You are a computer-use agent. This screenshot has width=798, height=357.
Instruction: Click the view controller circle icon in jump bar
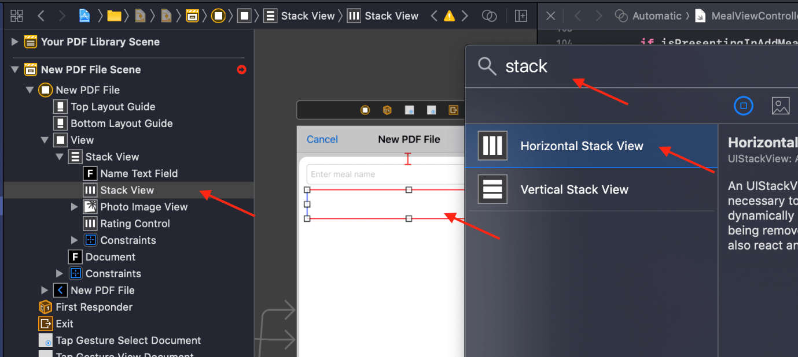(218, 16)
